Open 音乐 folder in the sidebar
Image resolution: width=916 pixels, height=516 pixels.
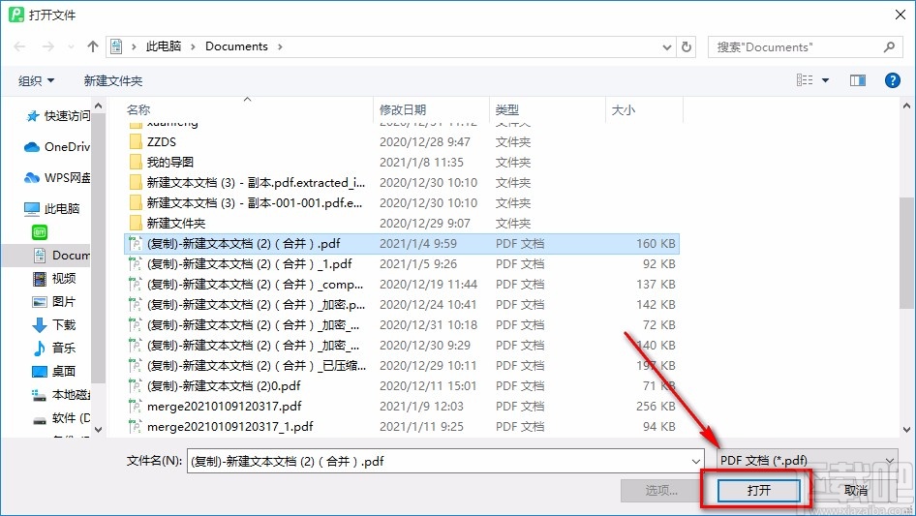54,348
